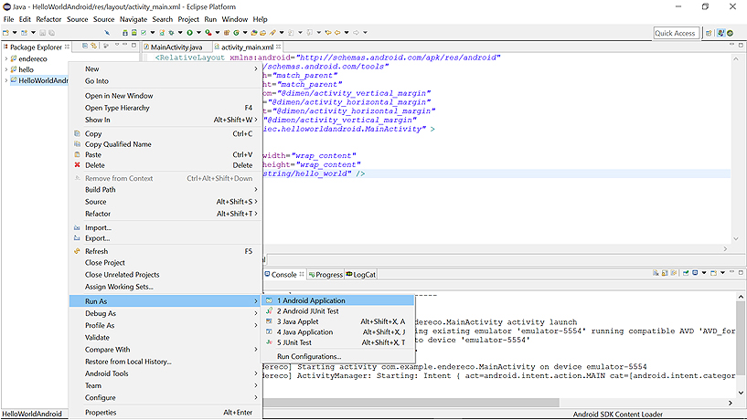Click the Quick Access search field
This screenshot has width=747, height=420.
click(676, 33)
